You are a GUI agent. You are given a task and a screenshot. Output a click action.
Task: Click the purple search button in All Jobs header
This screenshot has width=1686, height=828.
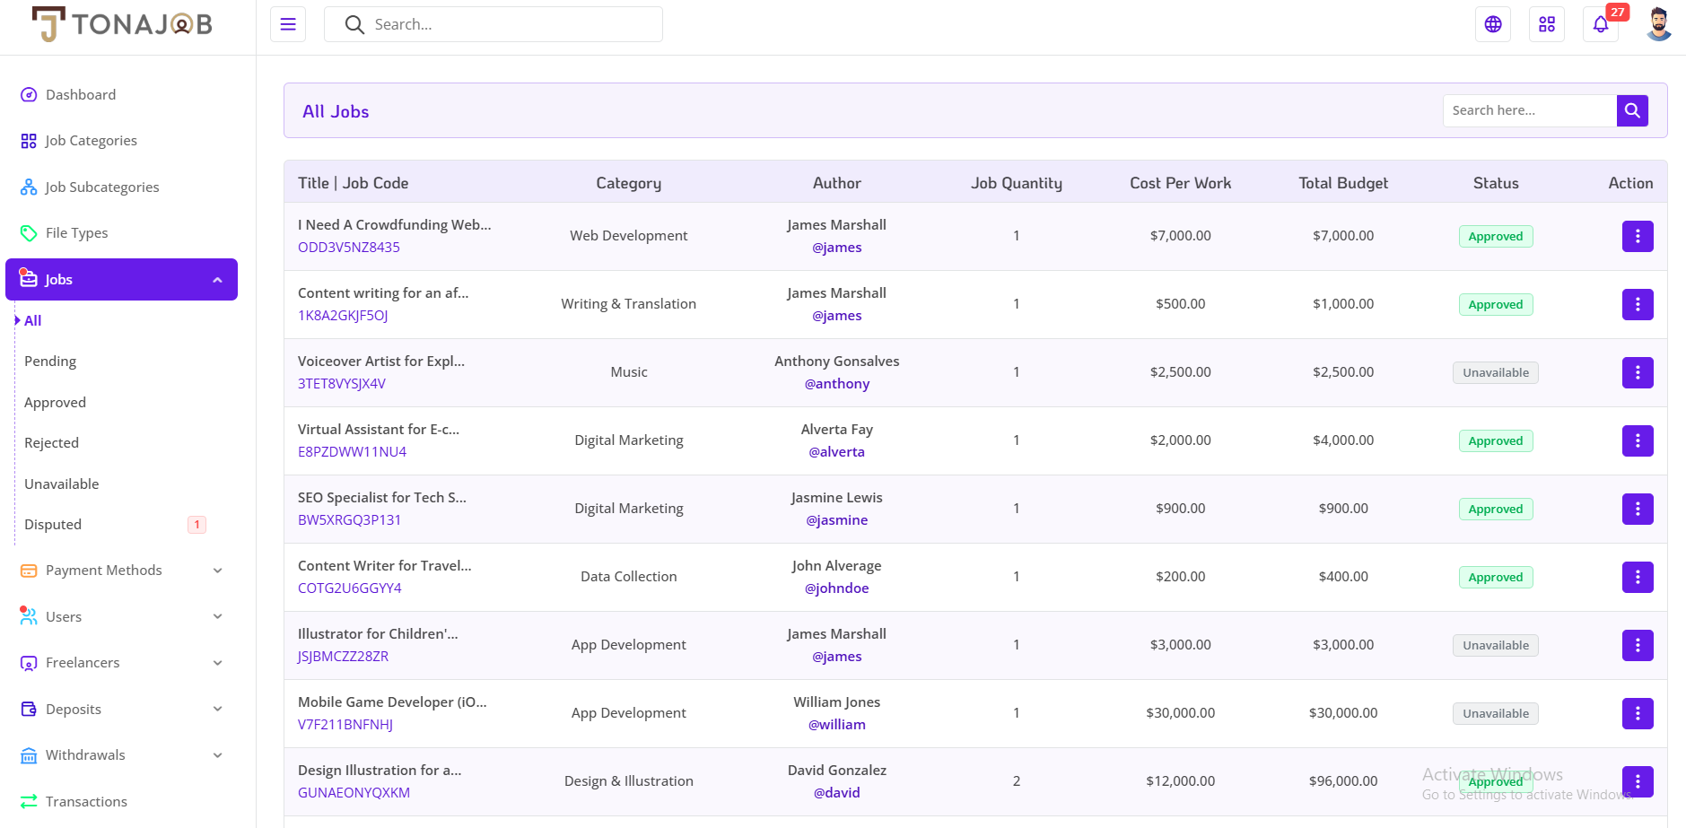point(1632,110)
